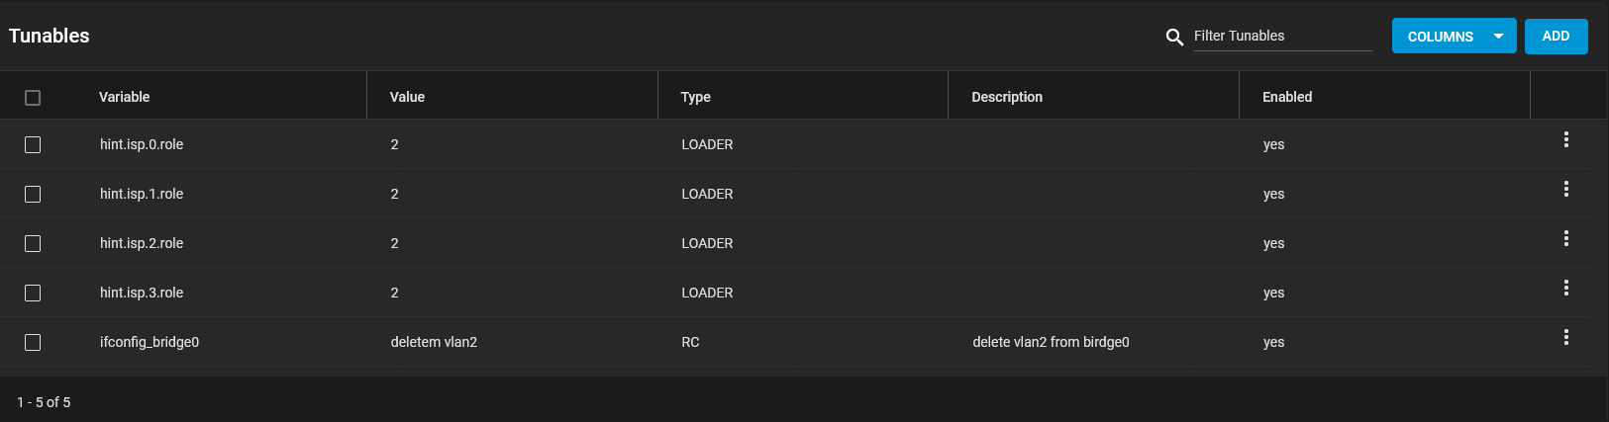Click value 2 in hint.isp.0.role row

click(394, 144)
